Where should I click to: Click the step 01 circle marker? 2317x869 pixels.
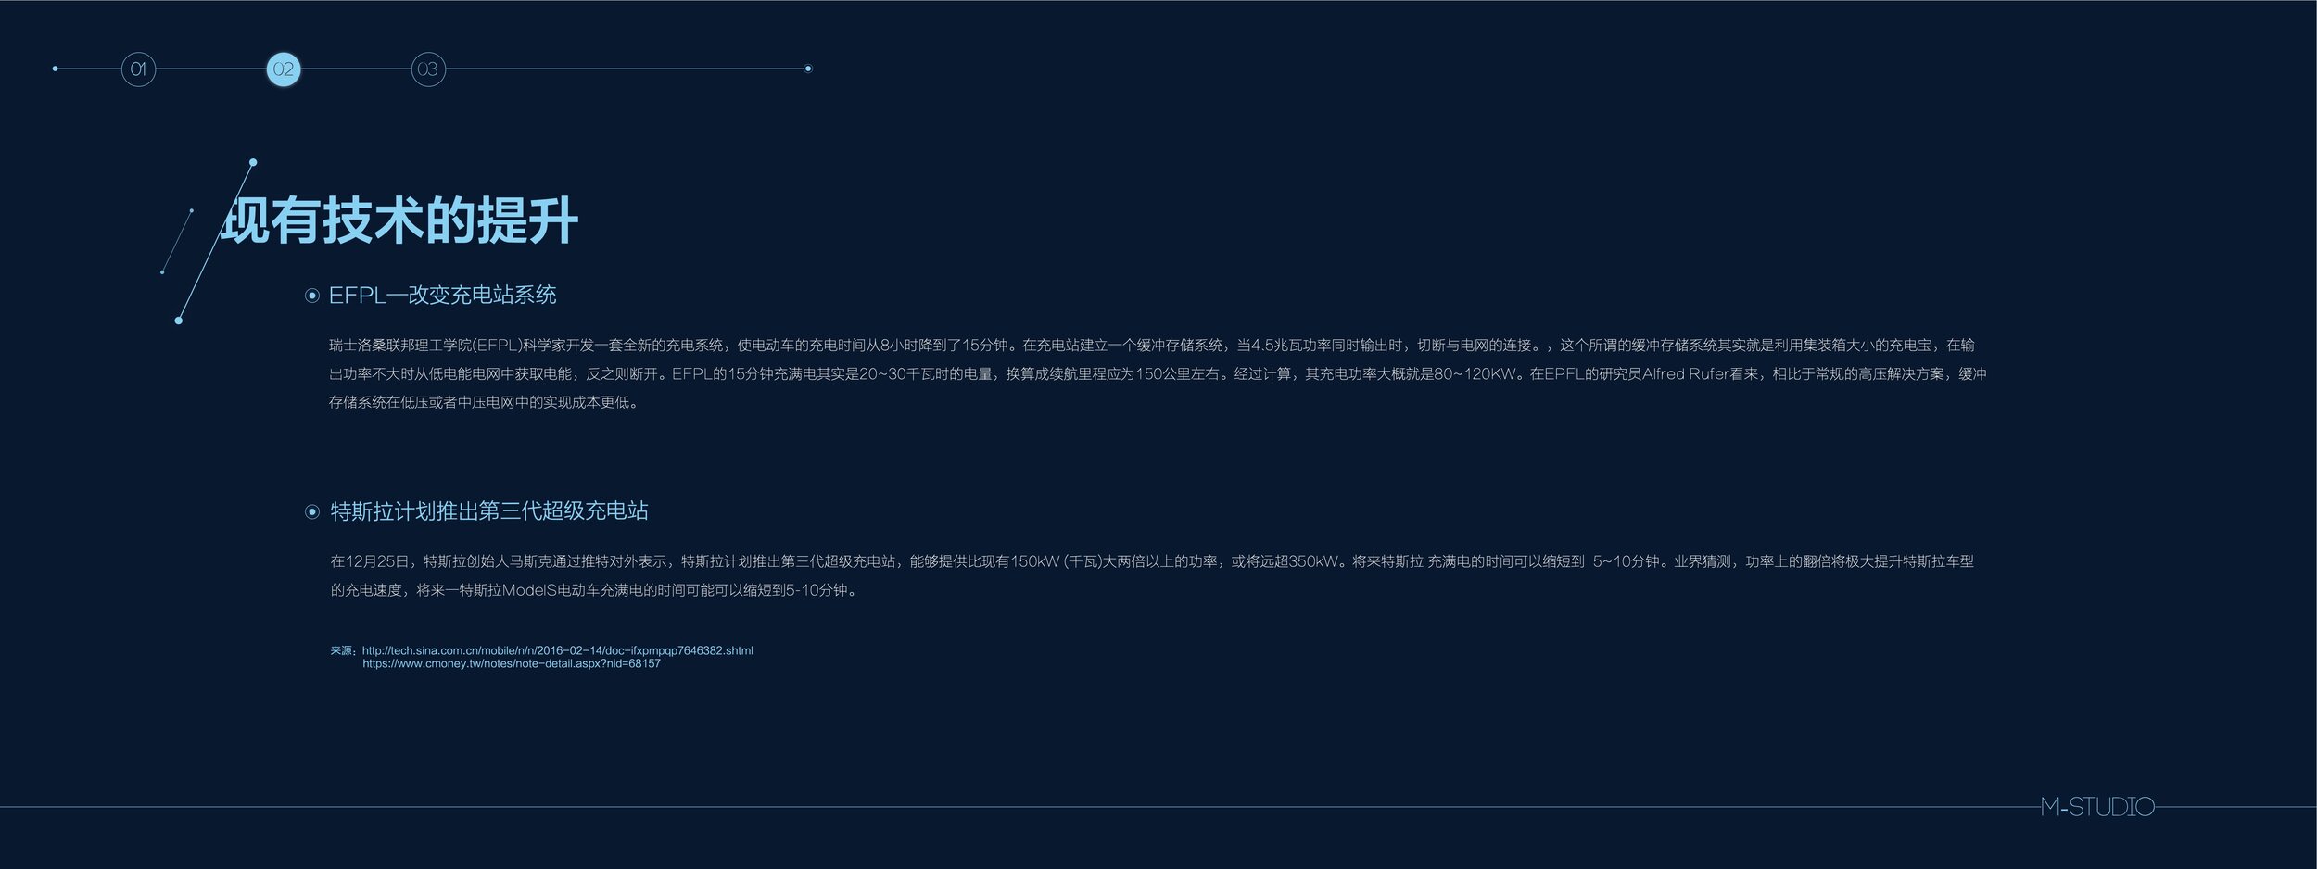coord(138,69)
